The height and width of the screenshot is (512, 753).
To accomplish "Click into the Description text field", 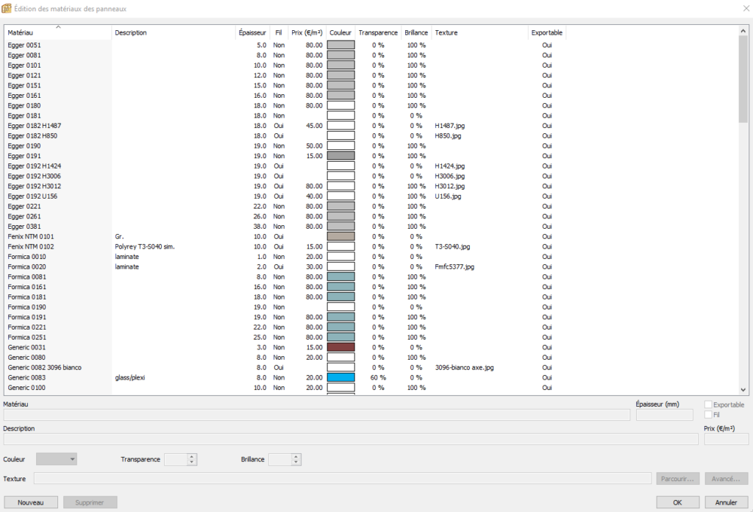I will click(350, 439).
